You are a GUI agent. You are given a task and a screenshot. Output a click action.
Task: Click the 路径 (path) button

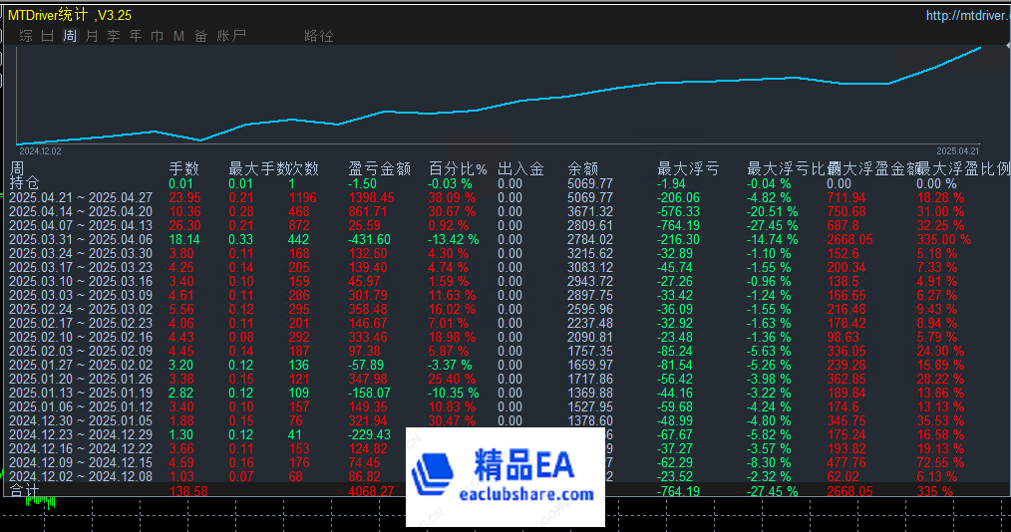pyautogui.click(x=319, y=36)
